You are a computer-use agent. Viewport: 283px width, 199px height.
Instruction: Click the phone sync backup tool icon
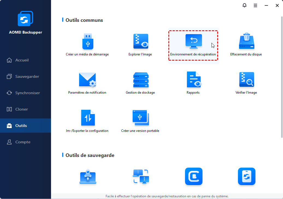[x=246, y=176]
